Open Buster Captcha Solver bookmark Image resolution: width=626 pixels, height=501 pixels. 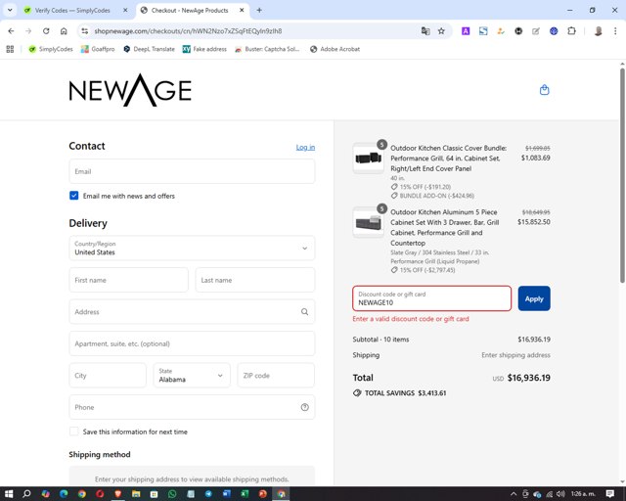[267, 49]
